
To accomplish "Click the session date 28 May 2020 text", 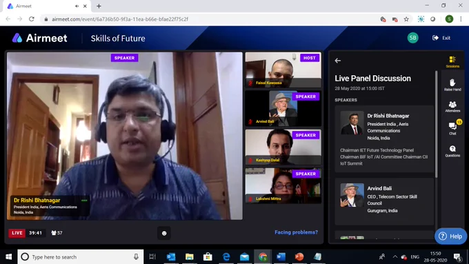I will pyautogui.click(x=359, y=88).
